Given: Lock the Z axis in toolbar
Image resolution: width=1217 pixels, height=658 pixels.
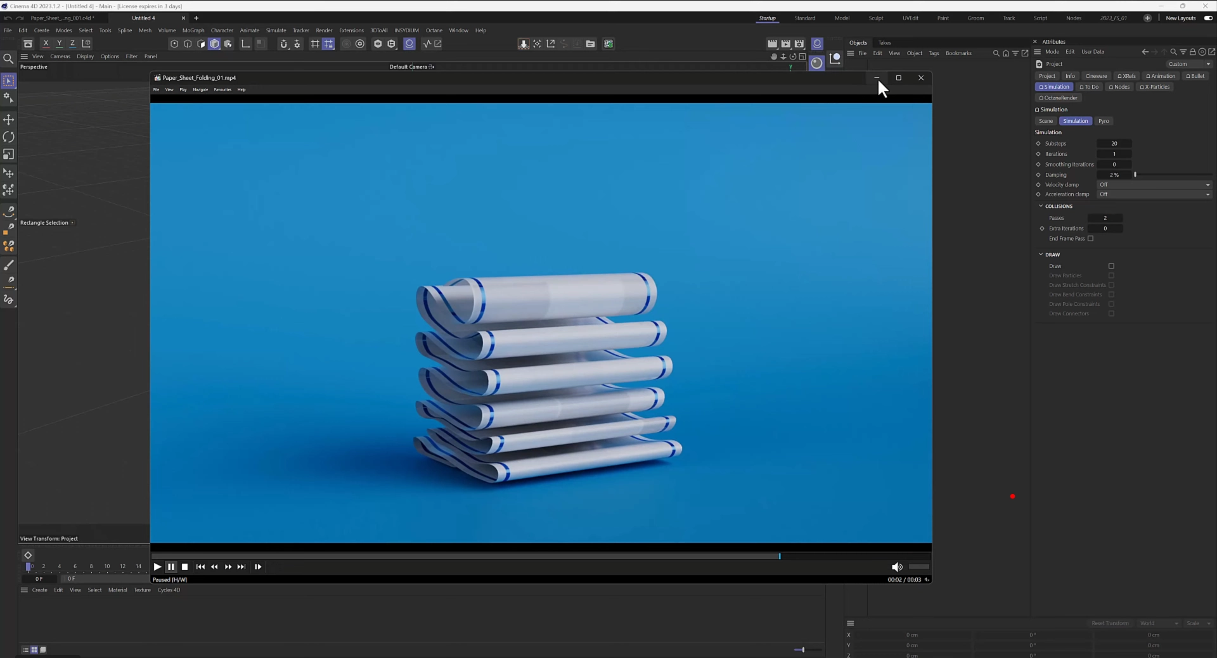Looking at the screenshot, I should point(72,44).
